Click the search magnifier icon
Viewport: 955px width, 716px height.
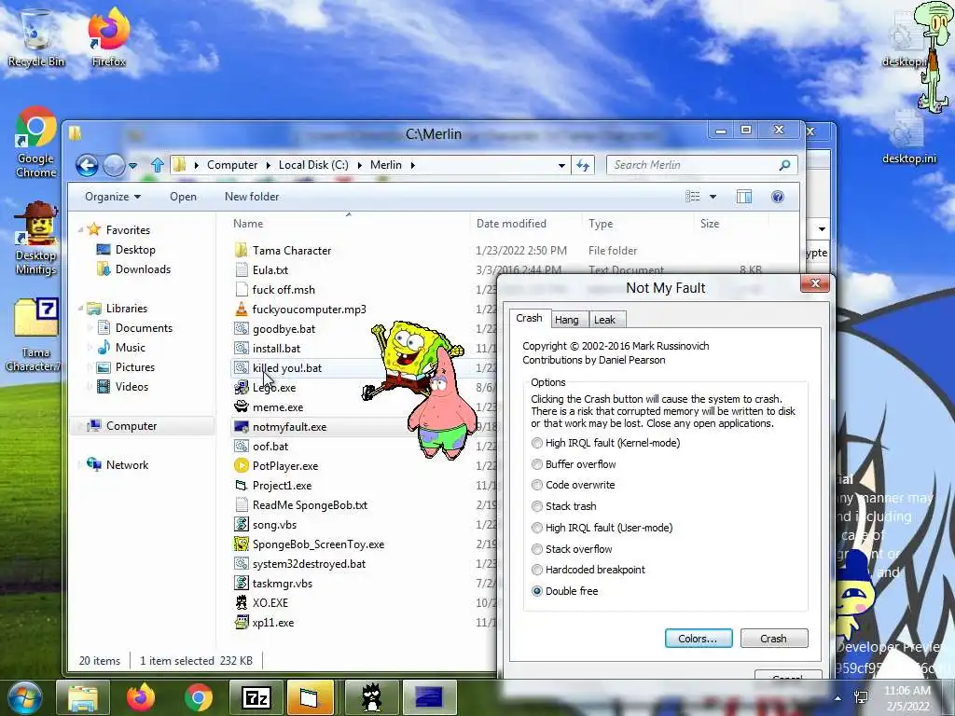pyautogui.click(x=784, y=165)
